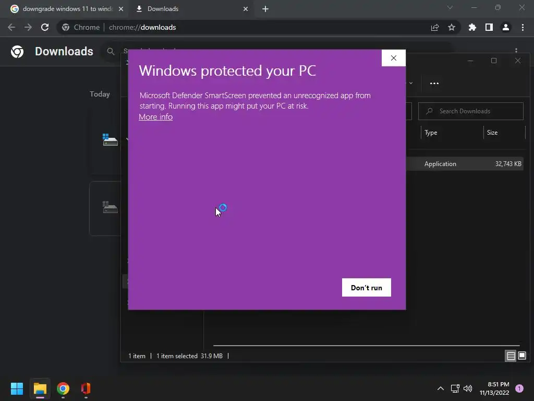Click the search icon on Downloads page
Screen dimensions: 534x401
(x=111, y=51)
